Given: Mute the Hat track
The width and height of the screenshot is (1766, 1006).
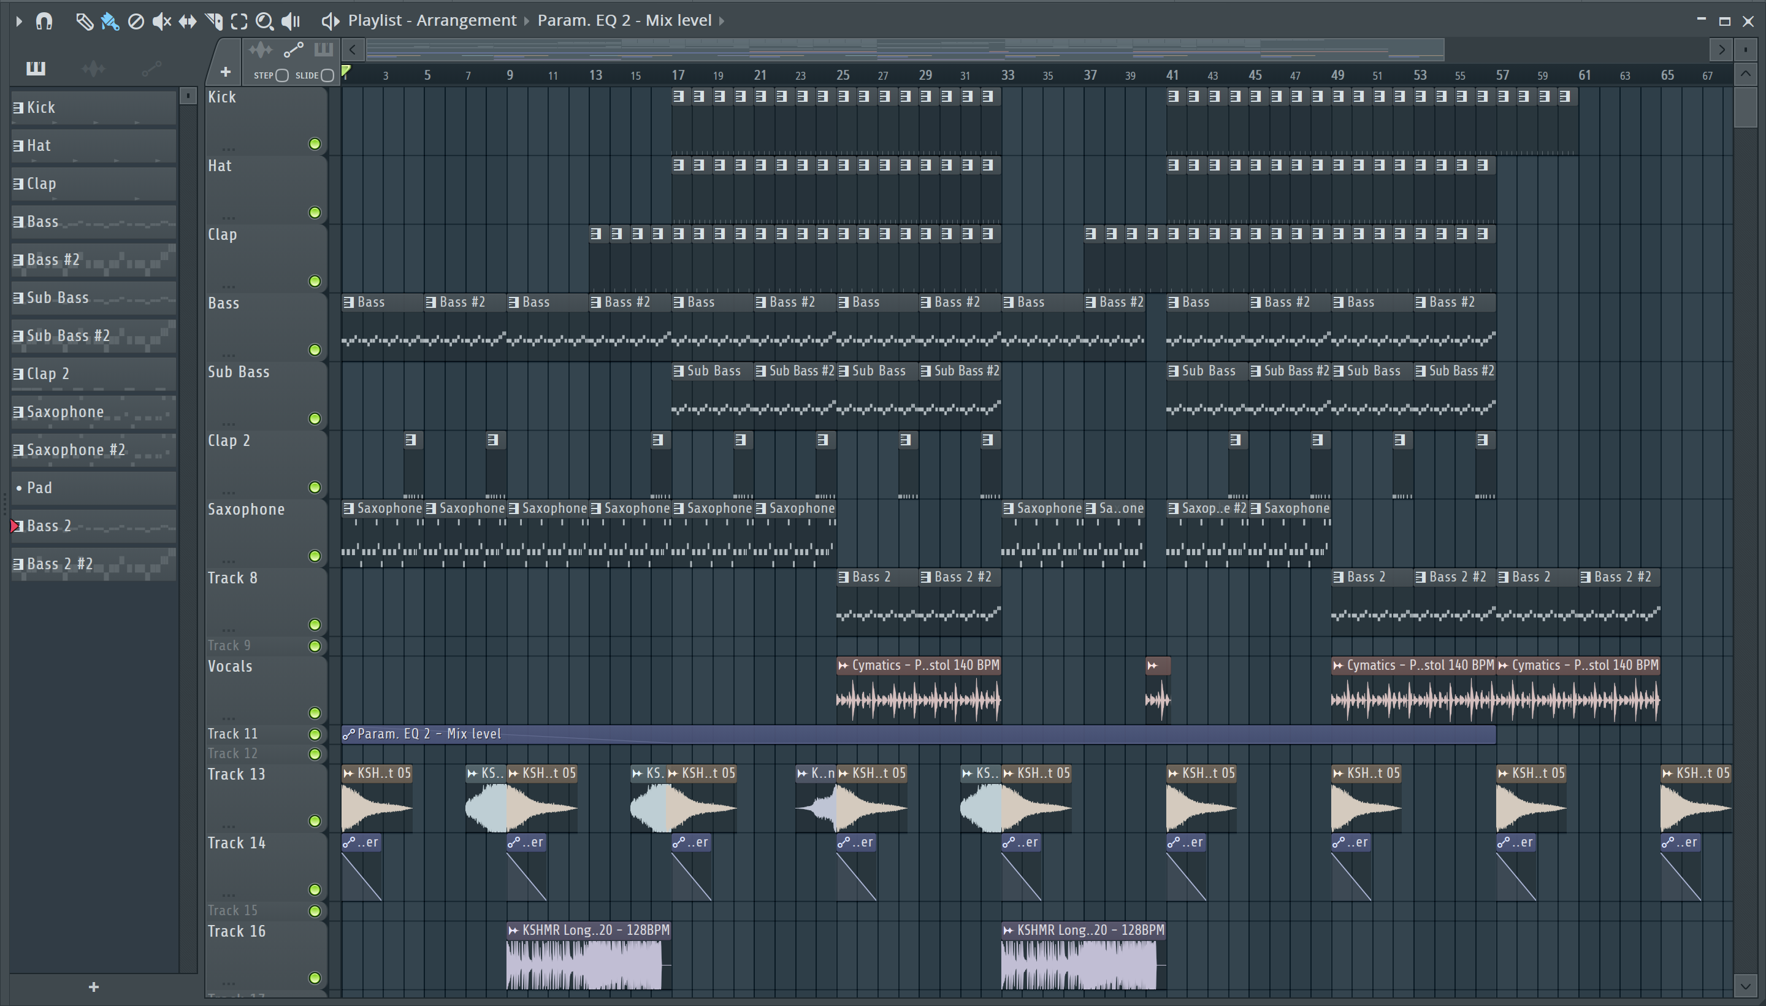Looking at the screenshot, I should [314, 213].
